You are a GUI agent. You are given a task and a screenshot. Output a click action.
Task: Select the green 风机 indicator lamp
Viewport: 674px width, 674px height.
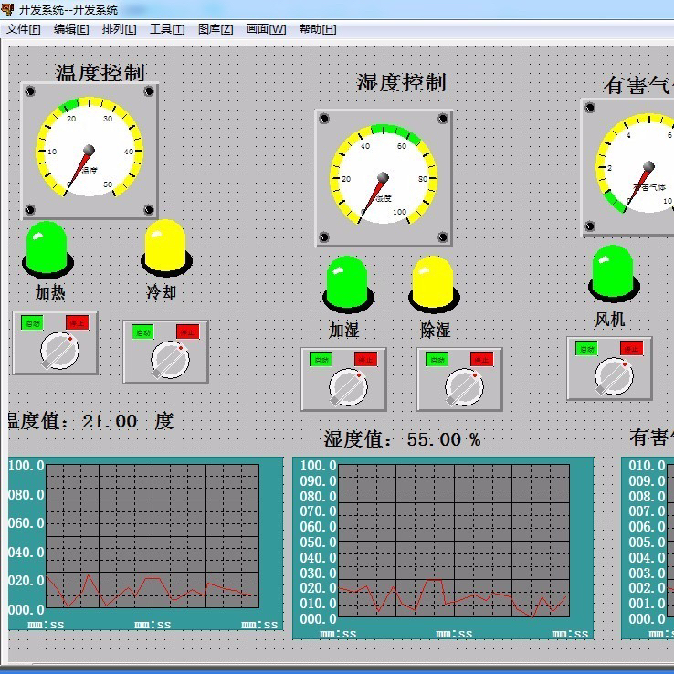(614, 273)
